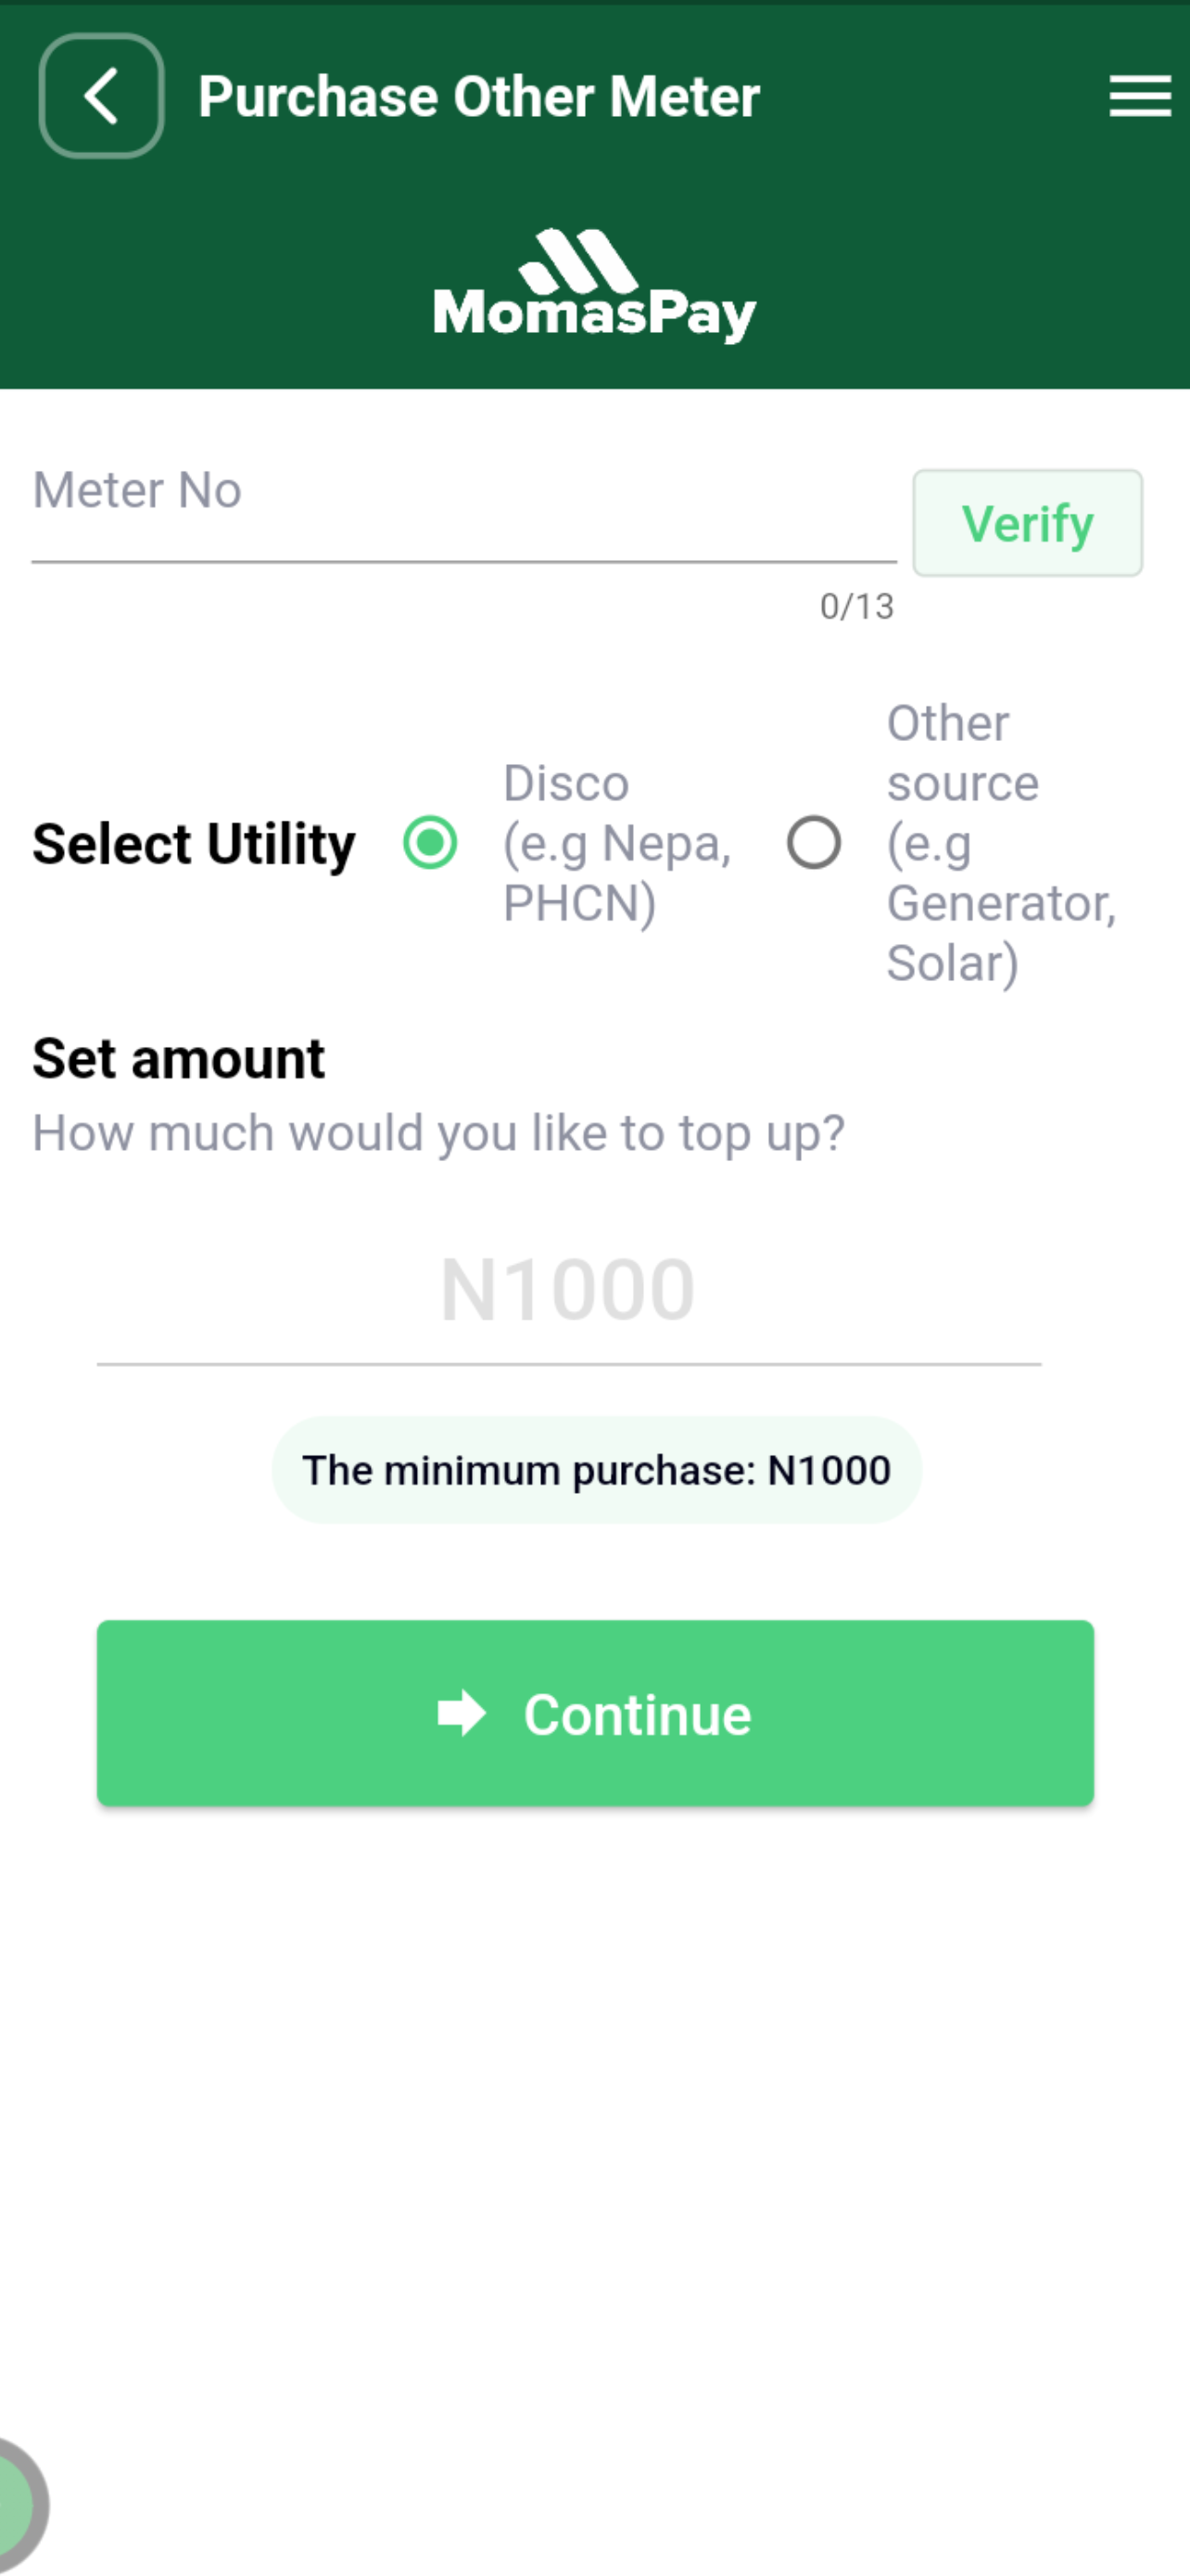Go back using the arrow icon
Screen dimensions: 1190x2576
click(x=101, y=96)
